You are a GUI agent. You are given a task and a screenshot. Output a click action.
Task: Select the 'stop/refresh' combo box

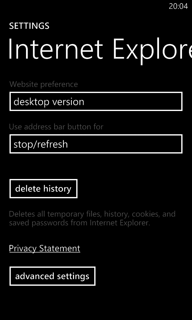(x=96, y=144)
